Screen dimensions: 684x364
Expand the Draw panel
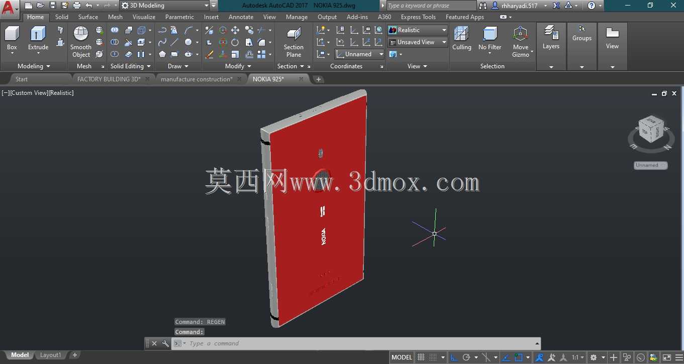click(x=178, y=66)
